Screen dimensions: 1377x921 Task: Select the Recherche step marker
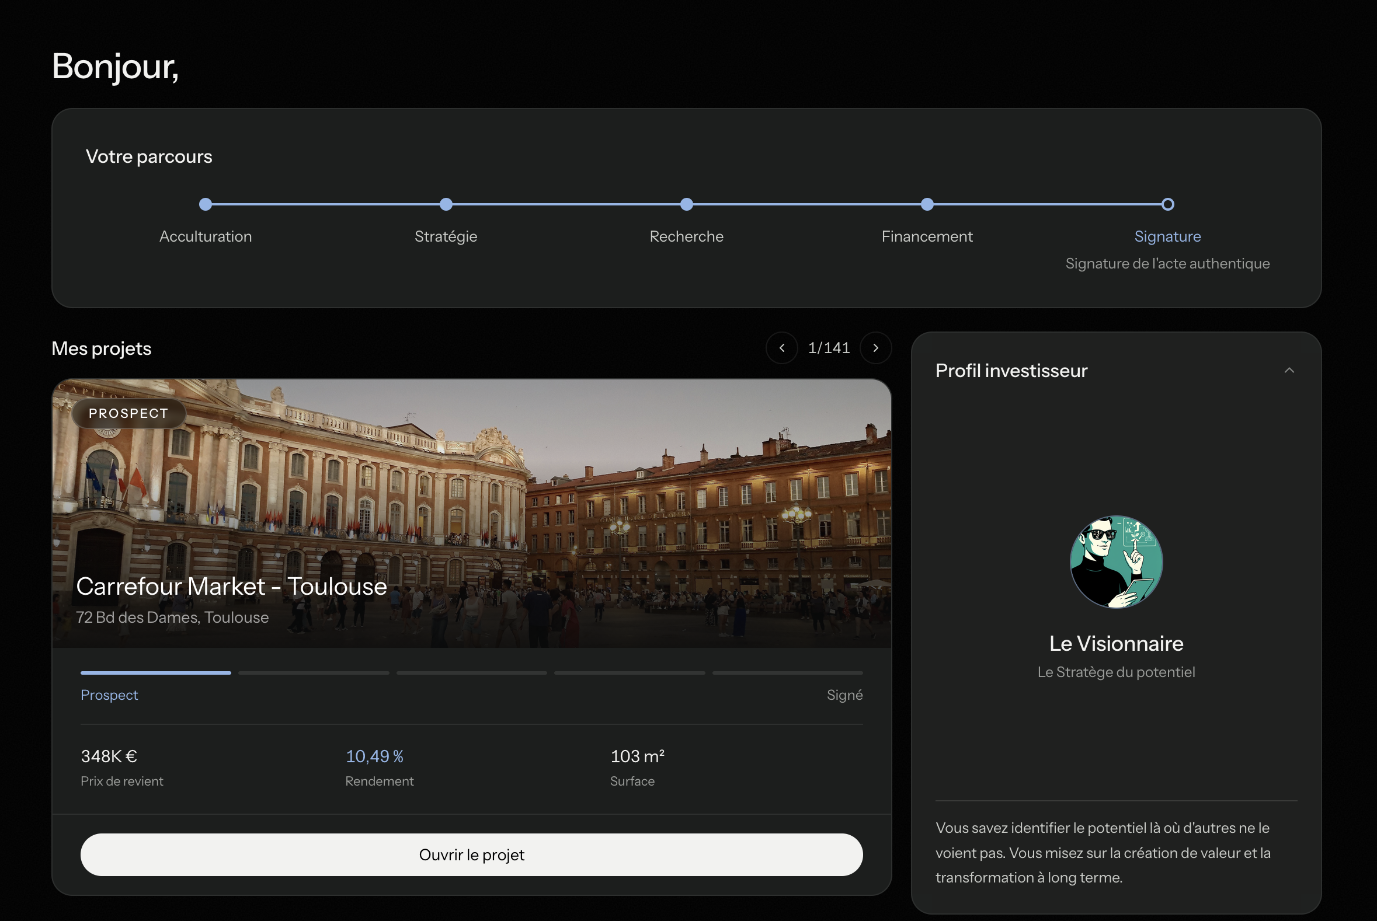pyautogui.click(x=686, y=204)
